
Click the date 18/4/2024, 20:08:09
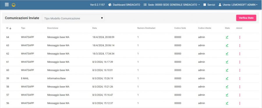pyautogui.click(x=103, y=37)
